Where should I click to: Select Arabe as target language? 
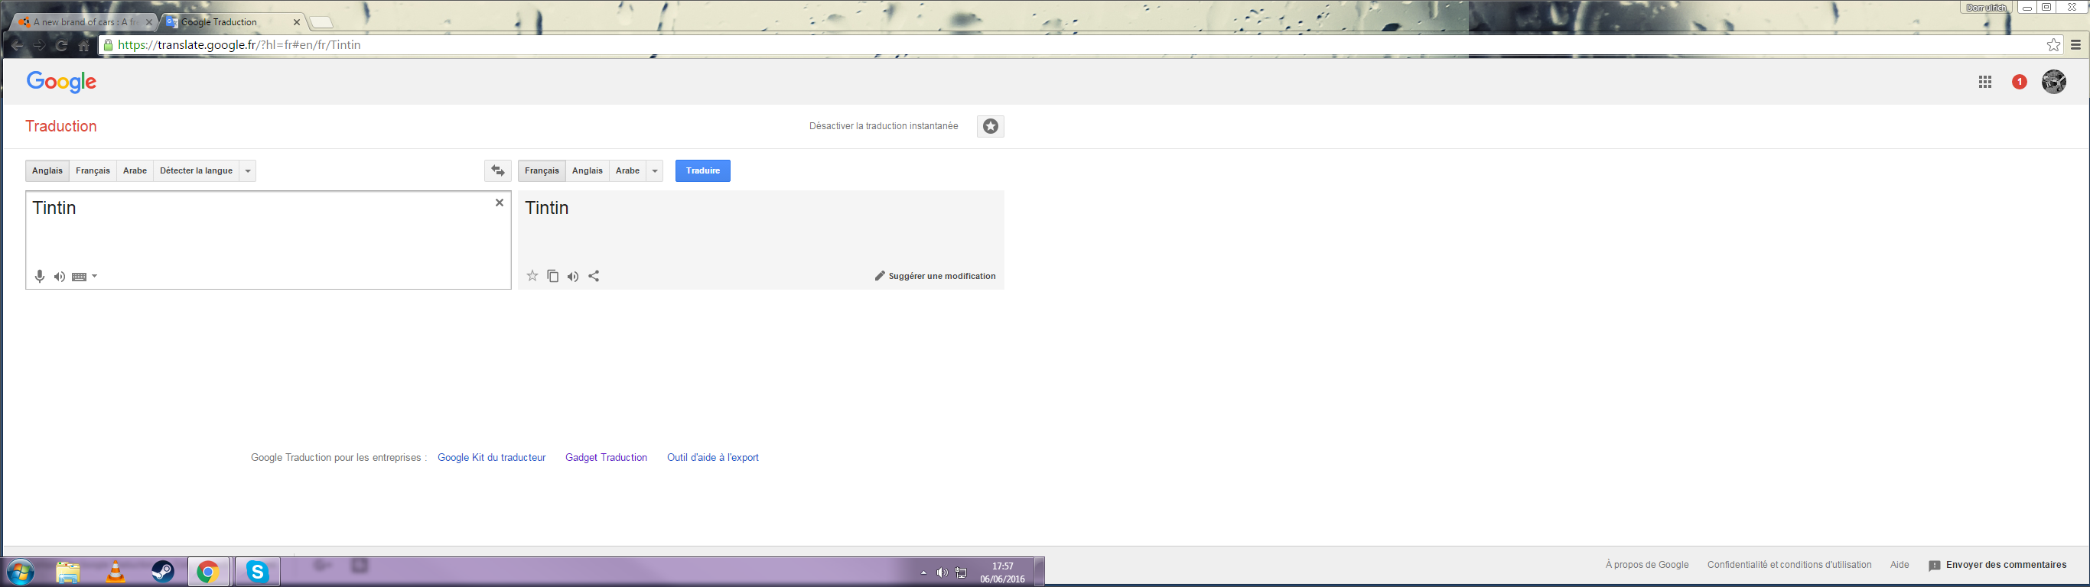click(x=627, y=171)
